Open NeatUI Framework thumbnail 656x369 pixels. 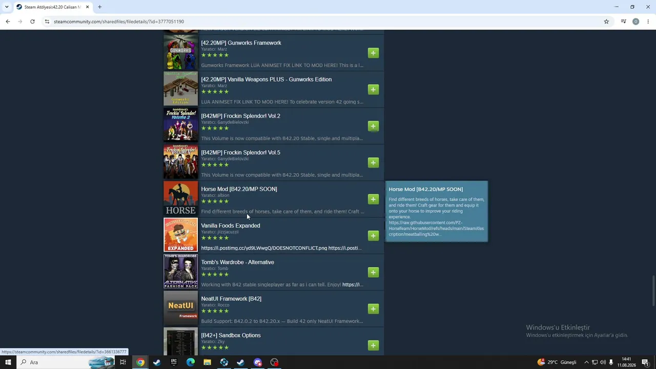pyautogui.click(x=180, y=308)
